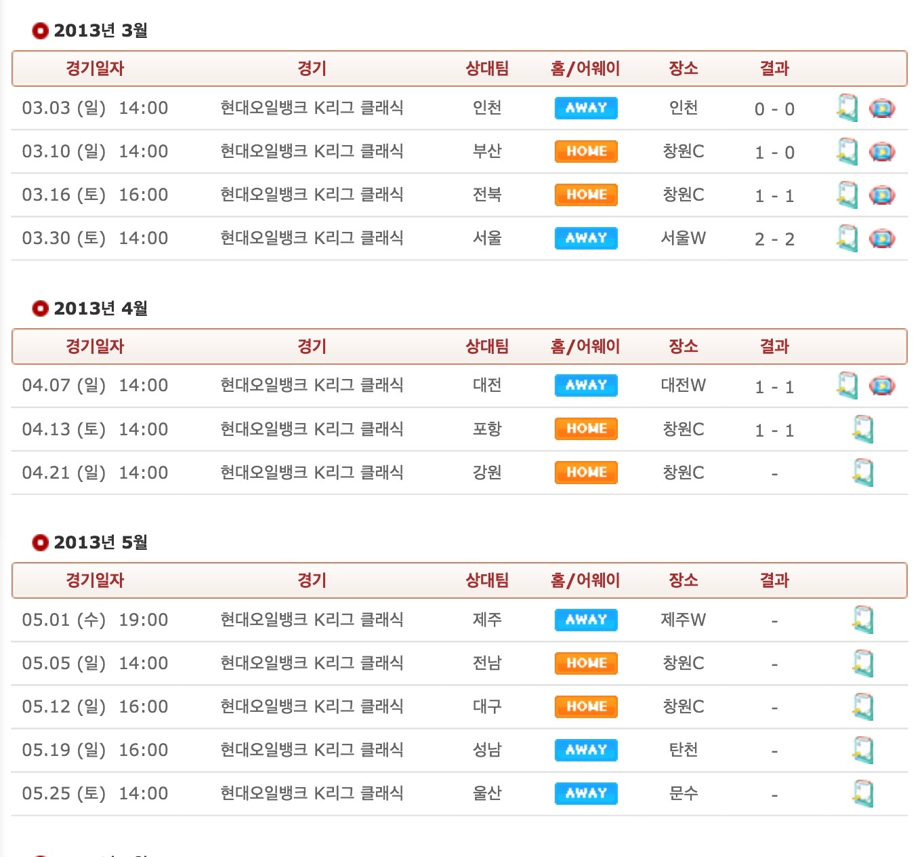The height and width of the screenshot is (857, 924).
Task: Click venue '문수'
Action: [x=684, y=793]
